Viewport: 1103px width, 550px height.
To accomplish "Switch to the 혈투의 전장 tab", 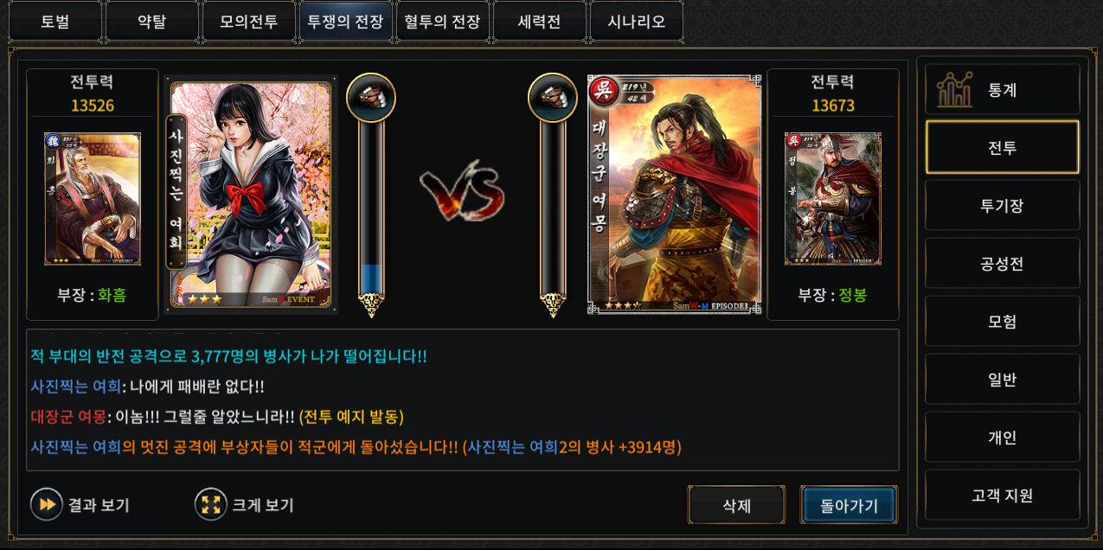I will point(442,22).
